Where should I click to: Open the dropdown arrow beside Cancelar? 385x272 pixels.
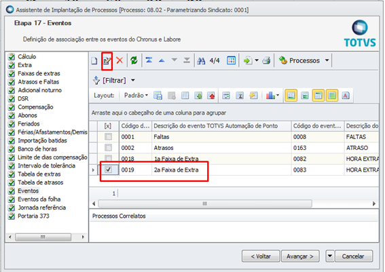click(330, 256)
